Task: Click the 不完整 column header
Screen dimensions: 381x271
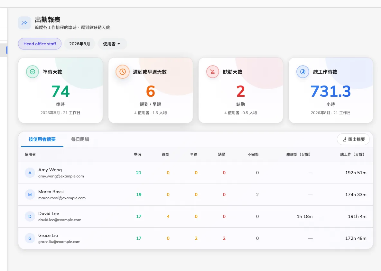Action: (253, 154)
